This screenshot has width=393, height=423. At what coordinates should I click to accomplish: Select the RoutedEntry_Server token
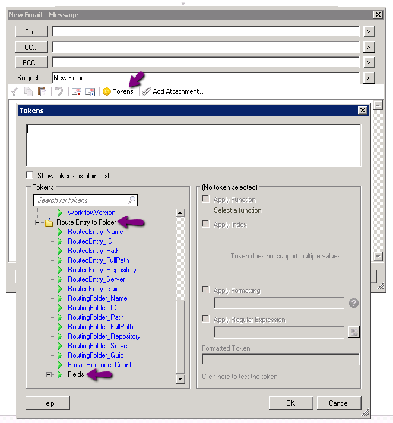(x=96, y=279)
